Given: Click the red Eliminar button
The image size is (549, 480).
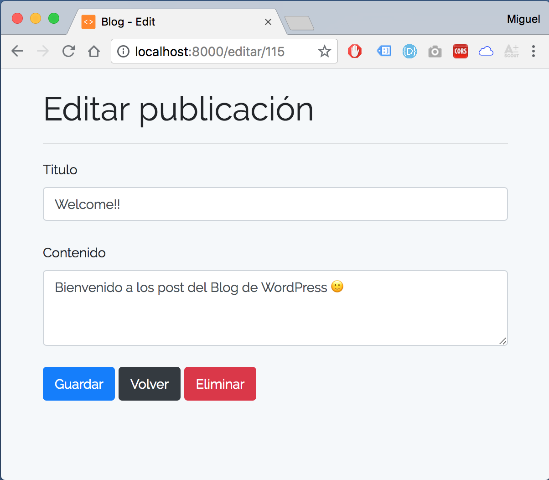Looking at the screenshot, I should point(220,384).
